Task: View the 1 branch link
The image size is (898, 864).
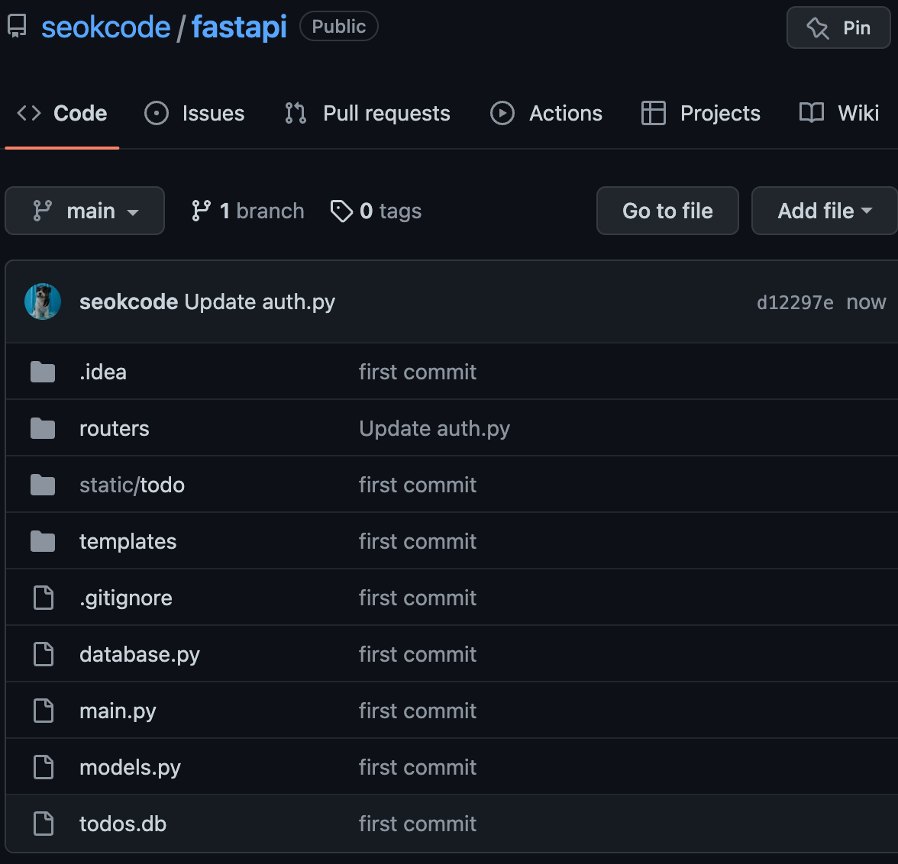Action: (247, 211)
